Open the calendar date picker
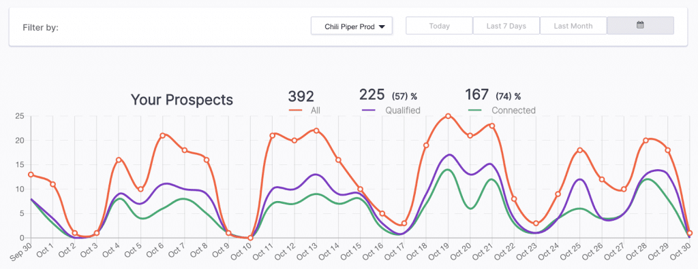Viewport: 698px width, 269px height. 640,26
